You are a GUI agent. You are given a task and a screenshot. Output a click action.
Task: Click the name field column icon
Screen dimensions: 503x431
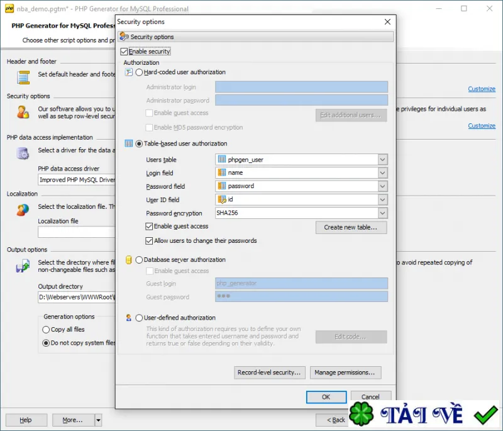click(222, 172)
